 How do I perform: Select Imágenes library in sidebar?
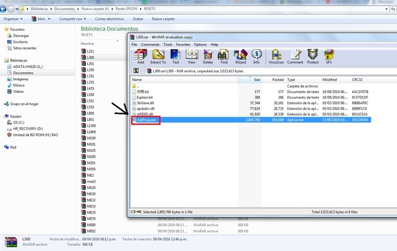18,79
